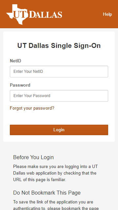
Task: Click the Password field label
Action: 20,85
